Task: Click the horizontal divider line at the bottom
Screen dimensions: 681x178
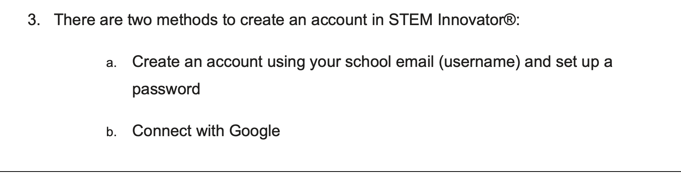Action: click(340, 171)
